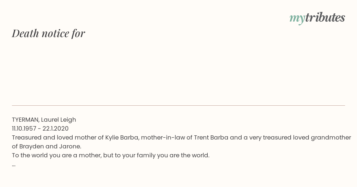
Task: Click the green 'my' part of logo
Action: (297, 18)
